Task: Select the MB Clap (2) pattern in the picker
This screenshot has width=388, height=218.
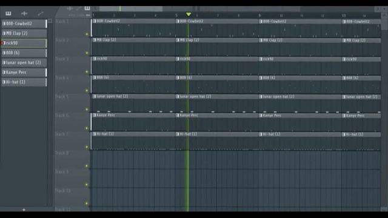Action: coord(24,33)
